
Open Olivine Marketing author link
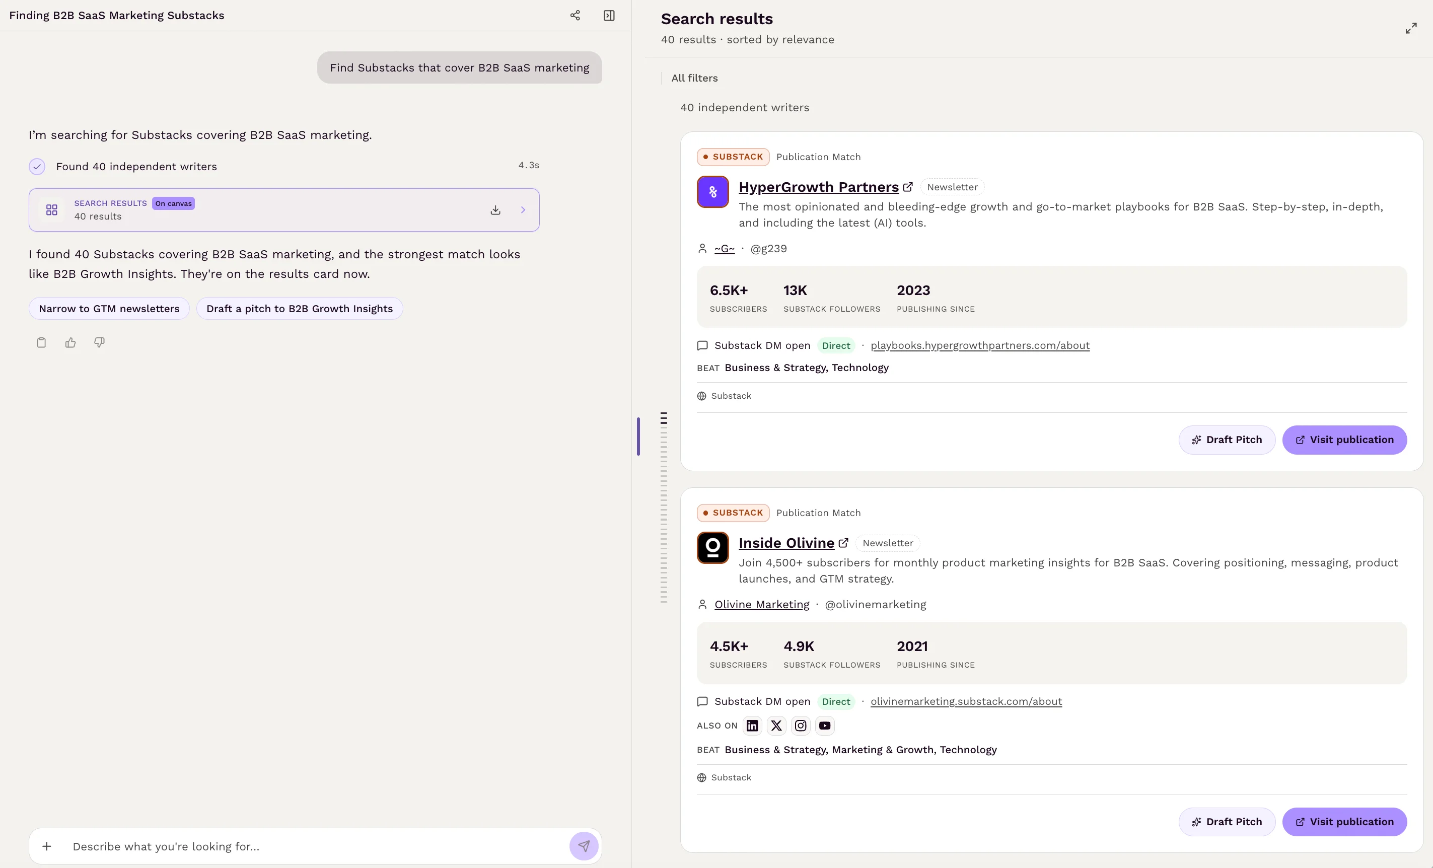click(762, 604)
